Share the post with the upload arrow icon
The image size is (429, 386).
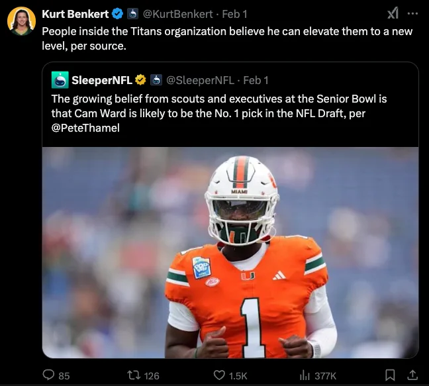[x=412, y=375]
